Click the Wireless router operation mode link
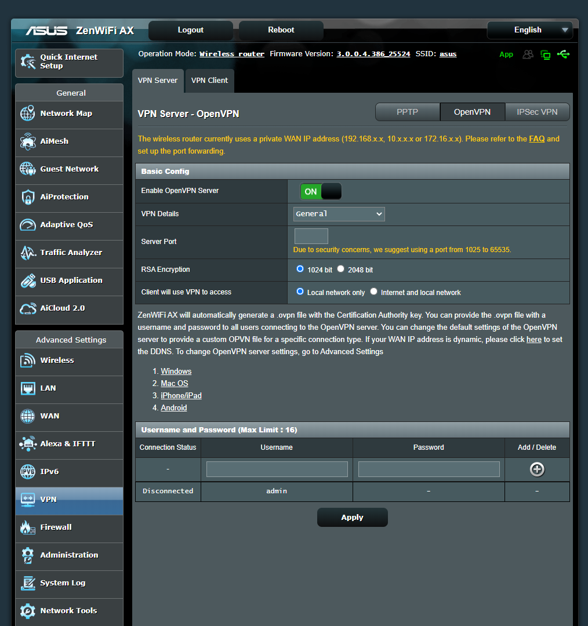This screenshot has height=626, width=588. click(232, 54)
